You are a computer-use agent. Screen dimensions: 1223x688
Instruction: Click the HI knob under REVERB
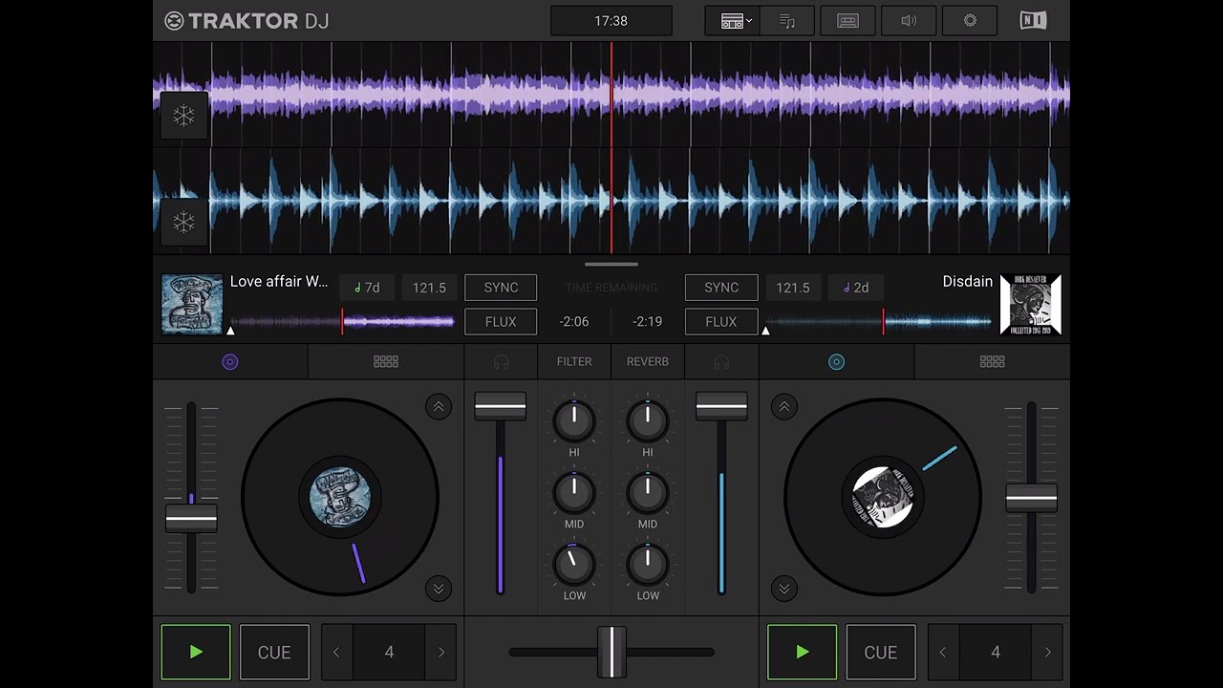[648, 420]
